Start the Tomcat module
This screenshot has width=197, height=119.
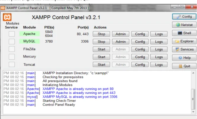[101, 65]
